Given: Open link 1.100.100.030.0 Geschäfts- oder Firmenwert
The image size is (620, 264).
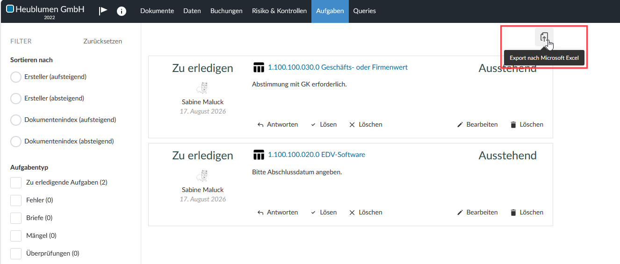Looking at the screenshot, I should (x=338, y=67).
